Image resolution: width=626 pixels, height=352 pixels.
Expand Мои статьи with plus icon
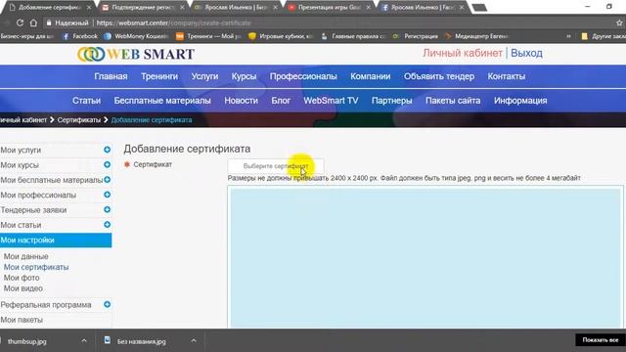[107, 225]
